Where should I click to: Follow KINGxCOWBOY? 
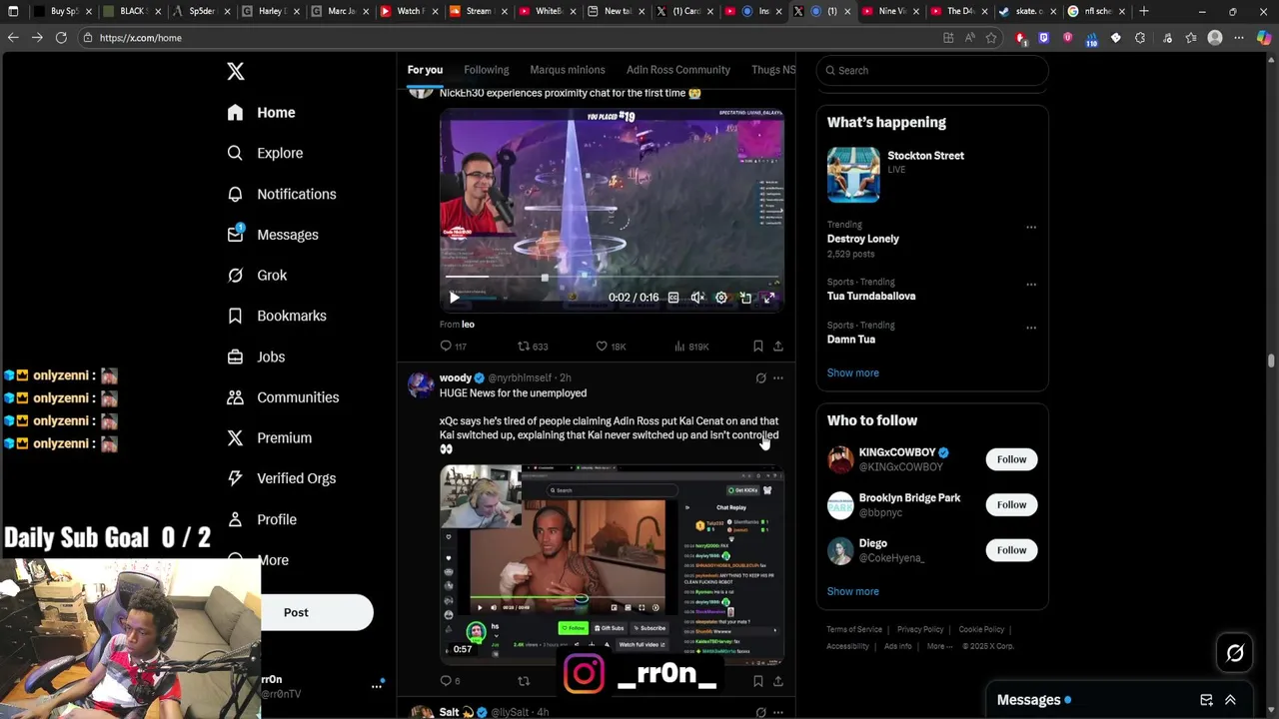[x=1011, y=459]
